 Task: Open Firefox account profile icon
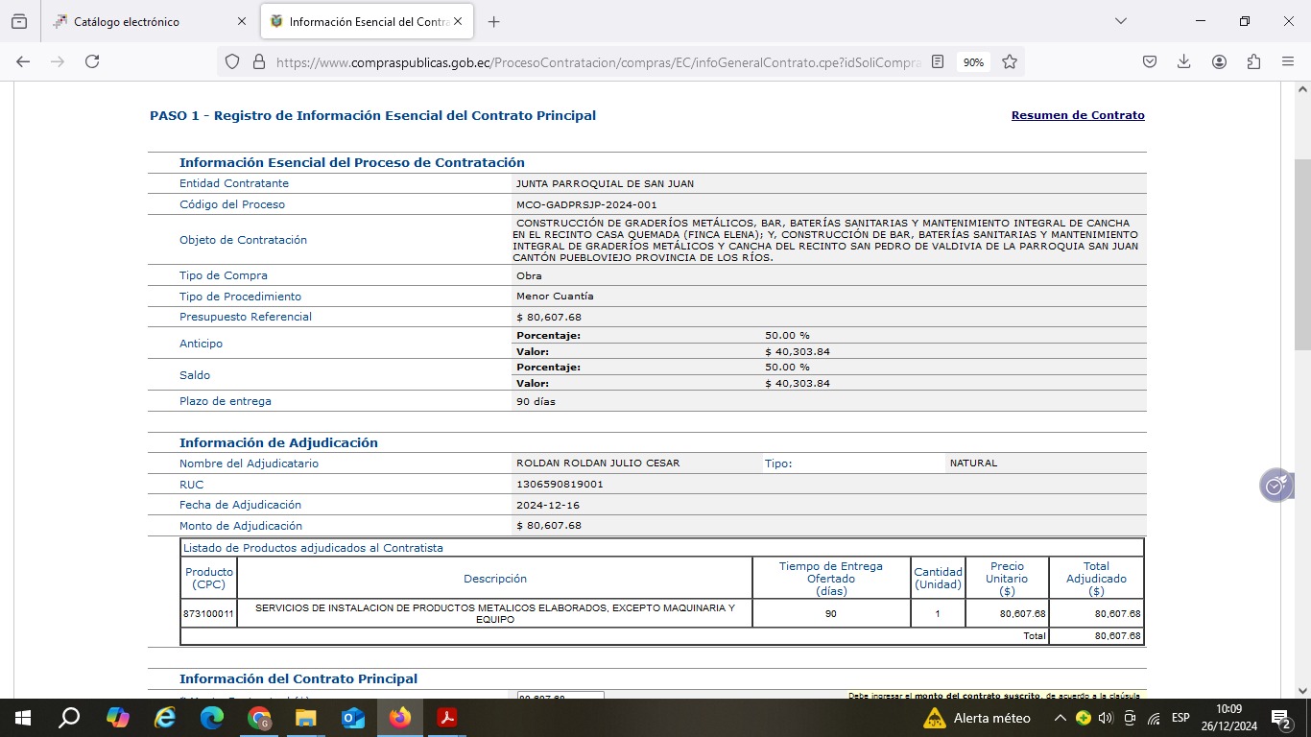click(x=1219, y=61)
